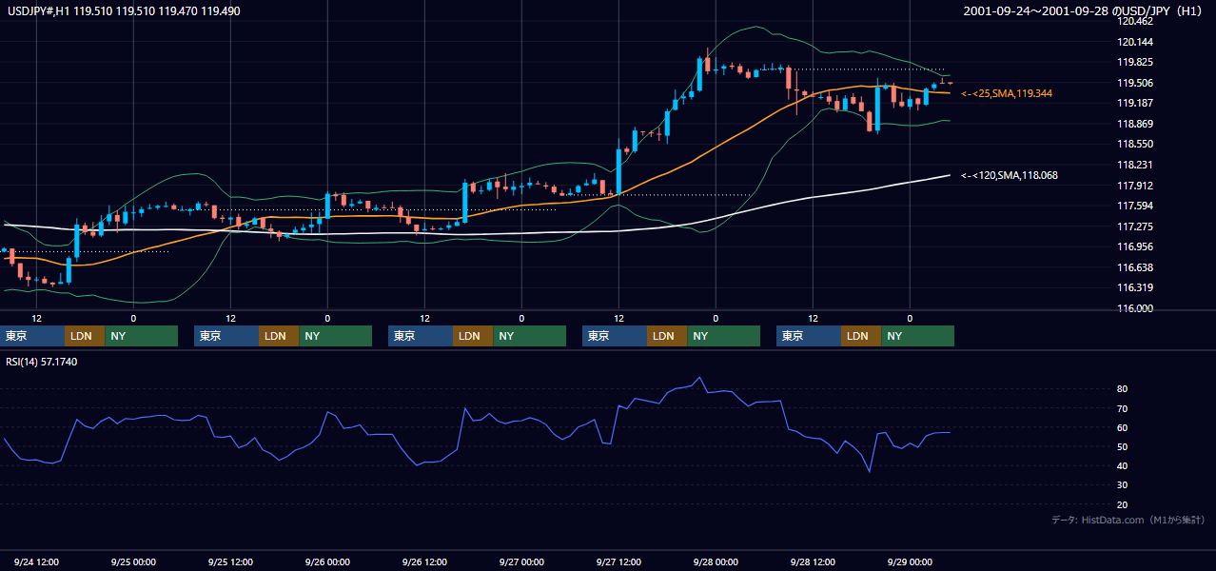Click the 9/25 12:00 time axis label
This screenshot has height=571, width=1216.
click(x=230, y=561)
